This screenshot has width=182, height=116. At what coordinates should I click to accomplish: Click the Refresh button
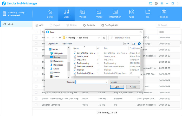click(x=89, y=25)
